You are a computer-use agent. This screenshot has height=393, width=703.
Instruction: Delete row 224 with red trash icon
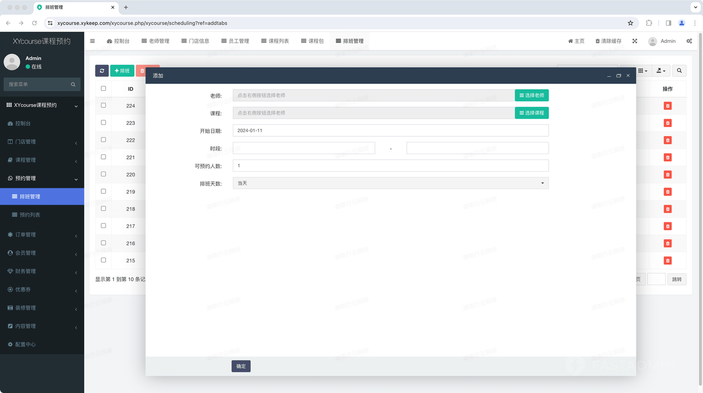pyautogui.click(x=668, y=106)
